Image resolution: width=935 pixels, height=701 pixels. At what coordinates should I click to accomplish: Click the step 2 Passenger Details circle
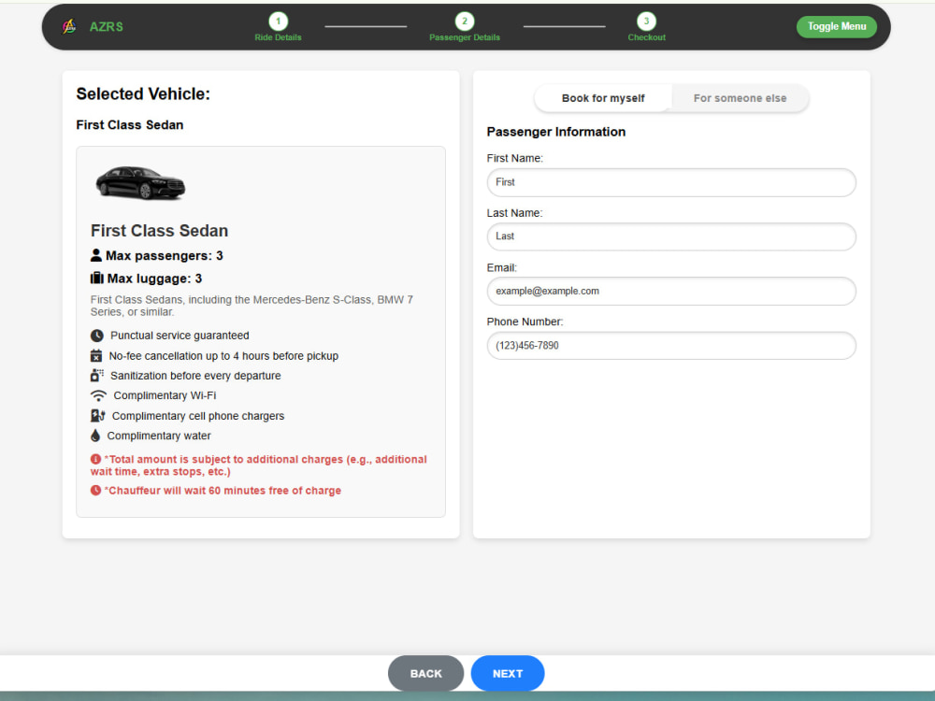[465, 21]
